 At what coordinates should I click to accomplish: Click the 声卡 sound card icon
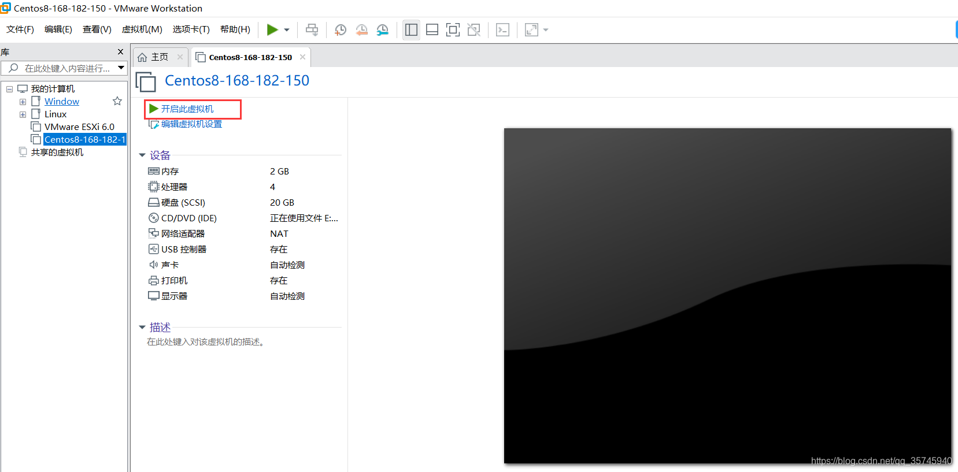(154, 265)
